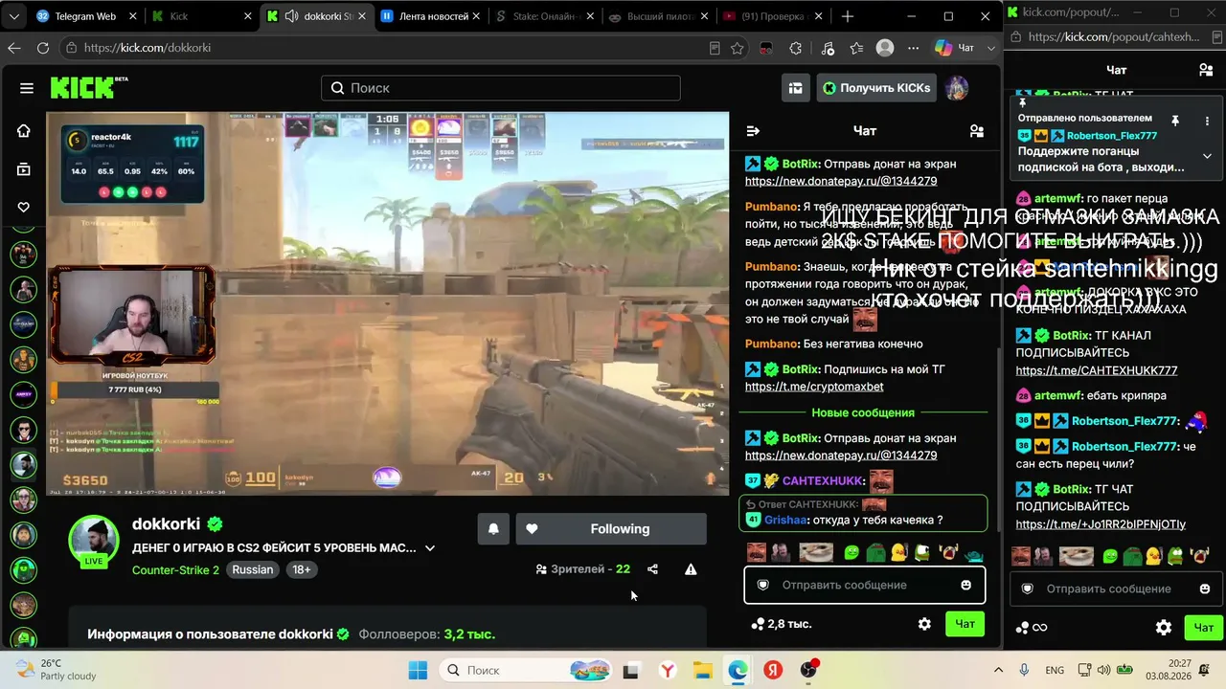Open OBS Studio from taskbar
This screenshot has width=1226, height=689.
pos(809,671)
